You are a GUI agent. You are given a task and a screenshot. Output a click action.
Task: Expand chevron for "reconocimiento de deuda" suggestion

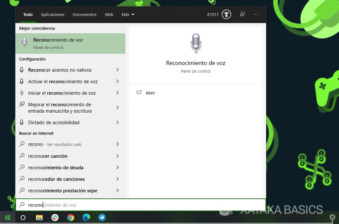point(118,167)
